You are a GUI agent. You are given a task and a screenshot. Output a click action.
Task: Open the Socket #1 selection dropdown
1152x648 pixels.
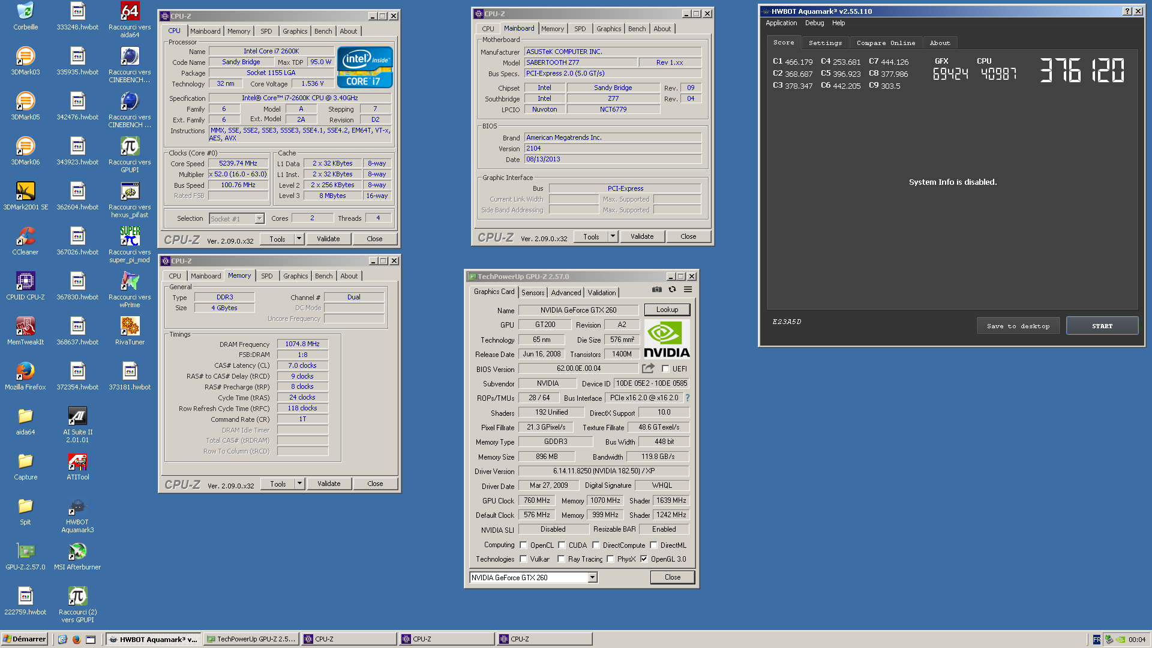click(236, 219)
